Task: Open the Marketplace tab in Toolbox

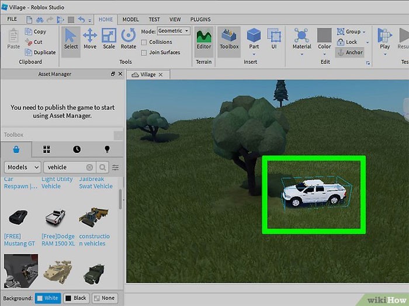Action: [17, 150]
